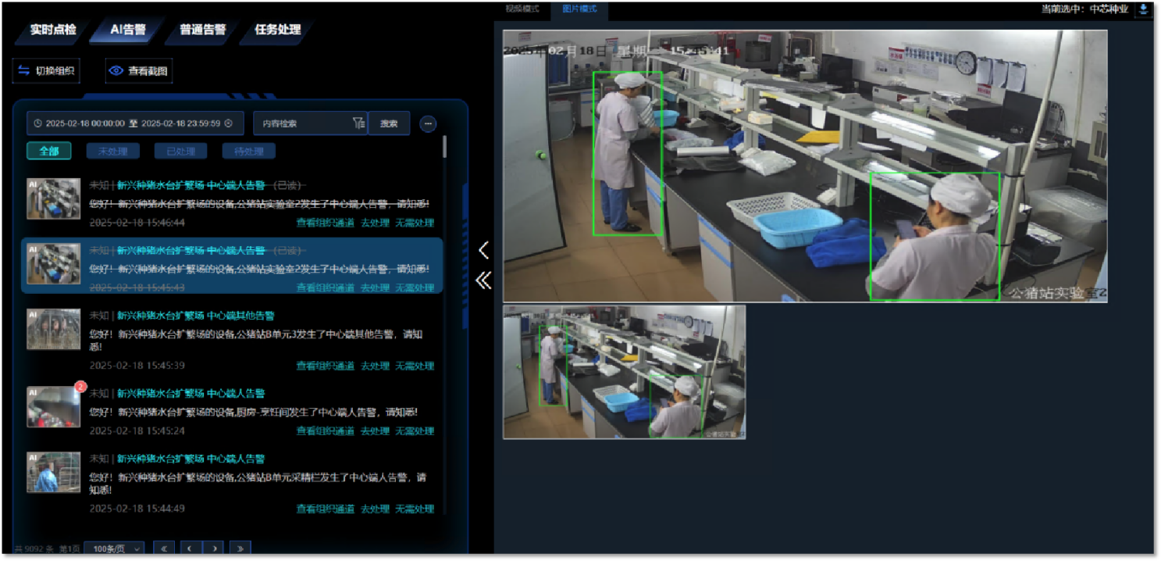
Task: Go to first page of alerts
Action: coord(164,548)
